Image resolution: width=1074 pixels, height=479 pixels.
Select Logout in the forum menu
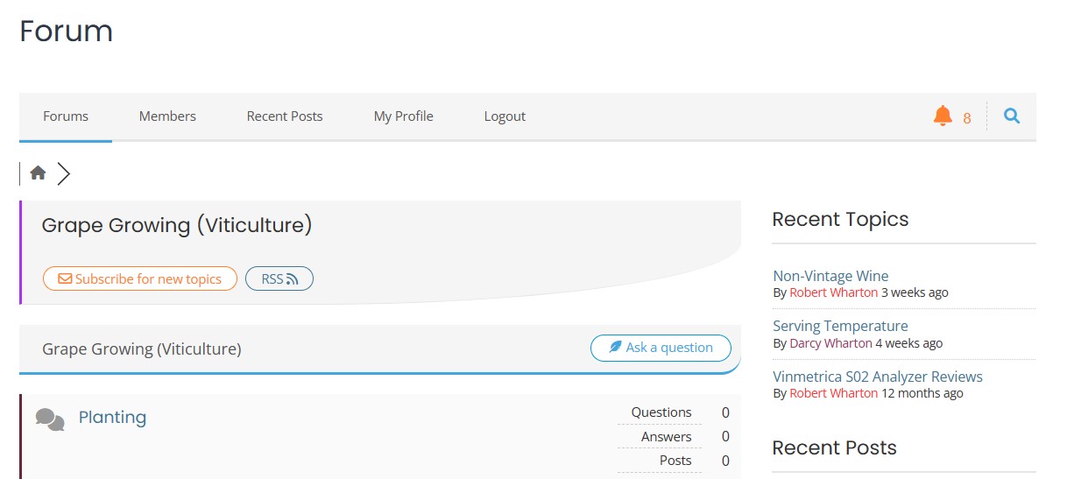tap(505, 116)
